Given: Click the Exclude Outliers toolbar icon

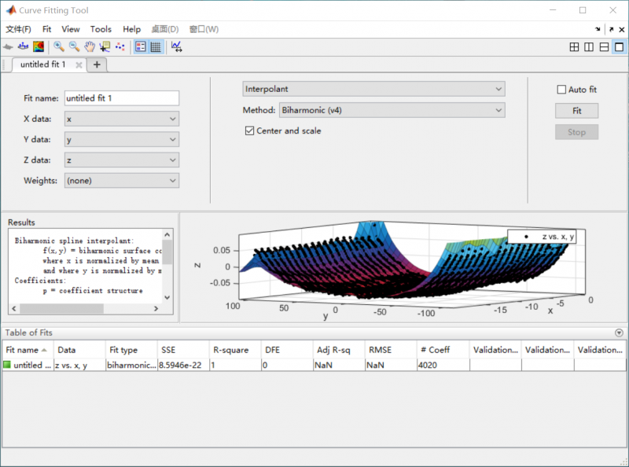Looking at the screenshot, I should [120, 47].
